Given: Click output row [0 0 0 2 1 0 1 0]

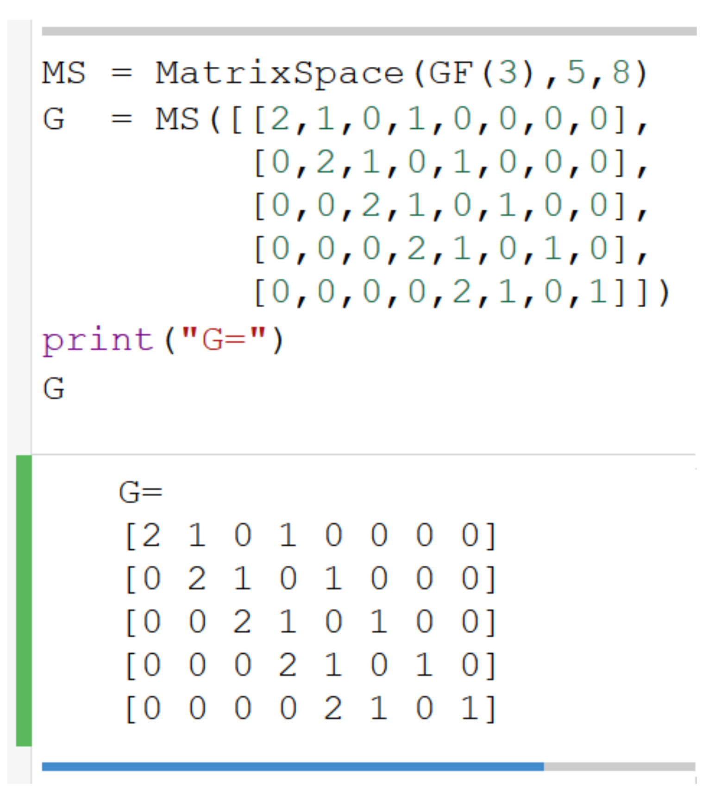Looking at the screenshot, I should [x=311, y=666].
